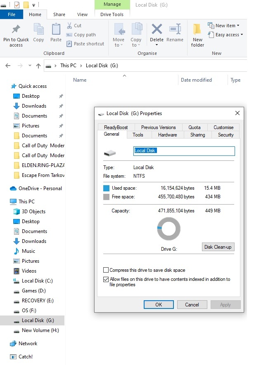Image resolution: width=254 pixels, height=365 pixels.
Task: Open Catch! in navigation pane
Action: pos(21,357)
